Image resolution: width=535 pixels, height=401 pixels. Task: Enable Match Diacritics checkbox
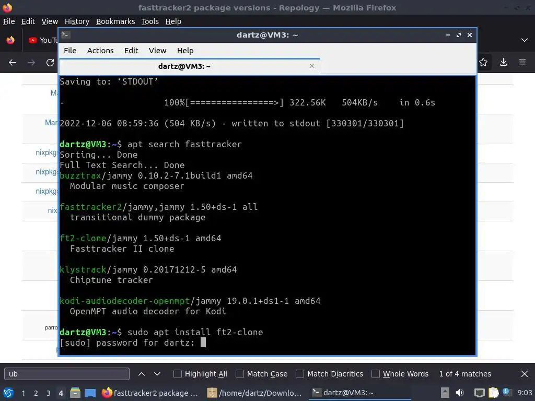pos(300,374)
